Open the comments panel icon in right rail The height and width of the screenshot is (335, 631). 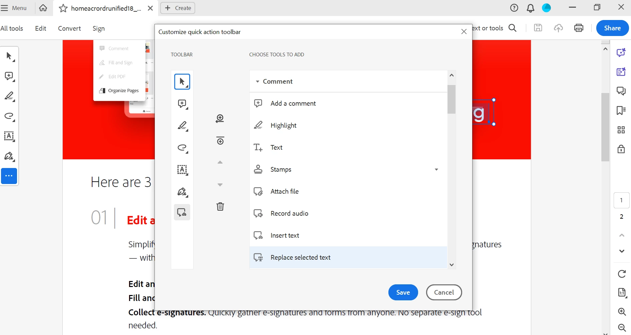[621, 91]
